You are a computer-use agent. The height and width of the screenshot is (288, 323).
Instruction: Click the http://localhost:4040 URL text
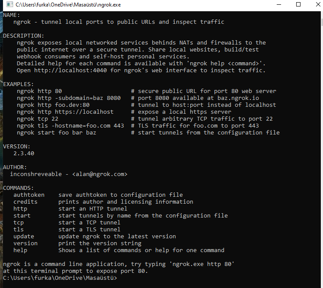pyautogui.click(x=70, y=70)
